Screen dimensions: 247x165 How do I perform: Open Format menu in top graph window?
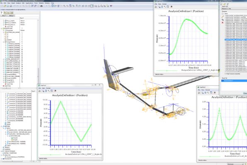click(x=164, y=4)
